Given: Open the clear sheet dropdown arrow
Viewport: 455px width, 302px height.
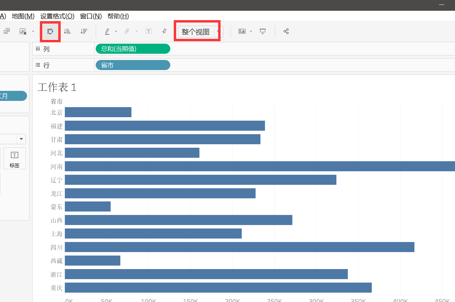Looking at the screenshot, I should (33, 31).
